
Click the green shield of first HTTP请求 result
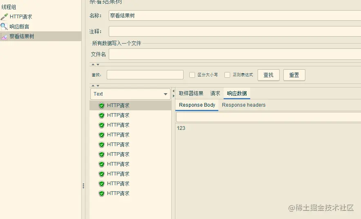(101, 105)
